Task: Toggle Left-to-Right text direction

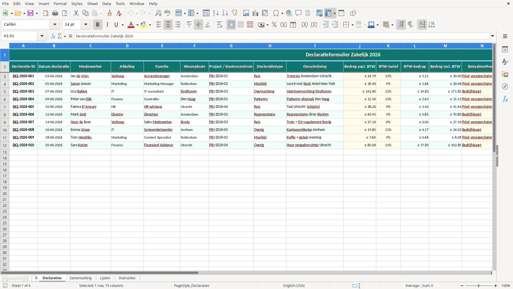Action: tap(401, 25)
